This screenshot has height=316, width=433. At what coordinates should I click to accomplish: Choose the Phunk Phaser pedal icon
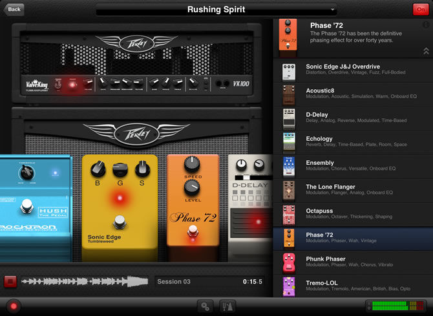pos(289,263)
